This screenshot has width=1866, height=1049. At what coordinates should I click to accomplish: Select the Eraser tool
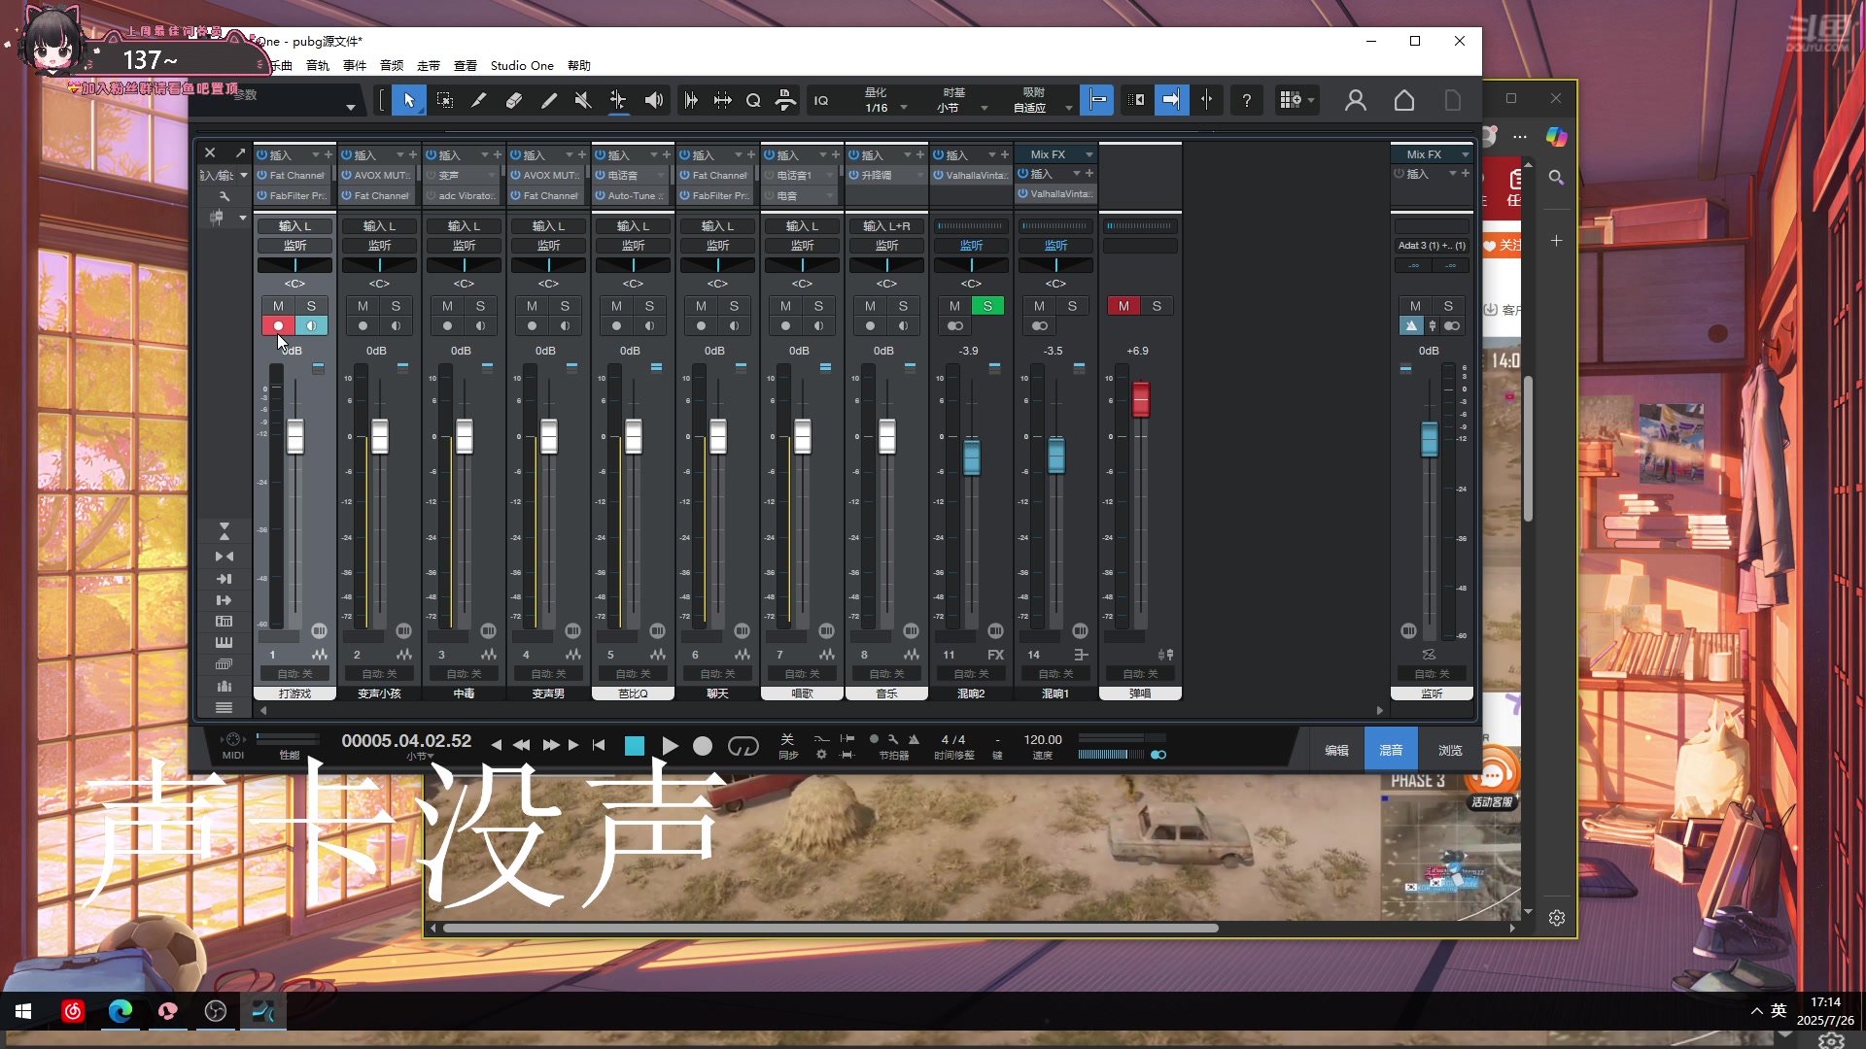point(514,100)
